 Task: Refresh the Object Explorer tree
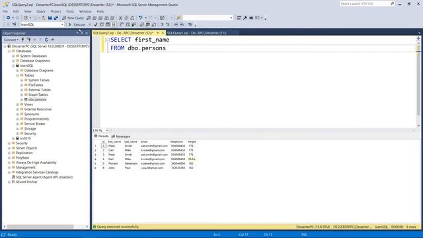[46, 40]
